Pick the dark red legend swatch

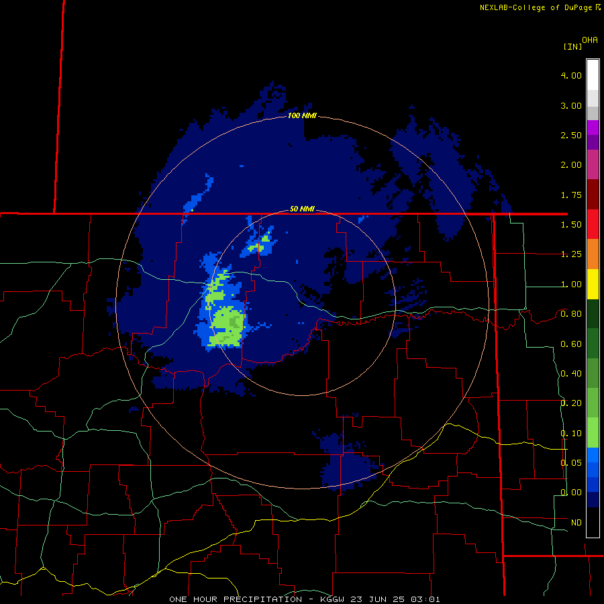pyautogui.click(x=593, y=195)
